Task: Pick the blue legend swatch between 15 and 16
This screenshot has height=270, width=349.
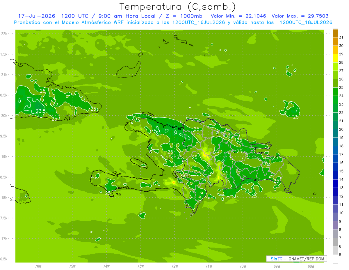Action: pyautogui.click(x=335, y=167)
